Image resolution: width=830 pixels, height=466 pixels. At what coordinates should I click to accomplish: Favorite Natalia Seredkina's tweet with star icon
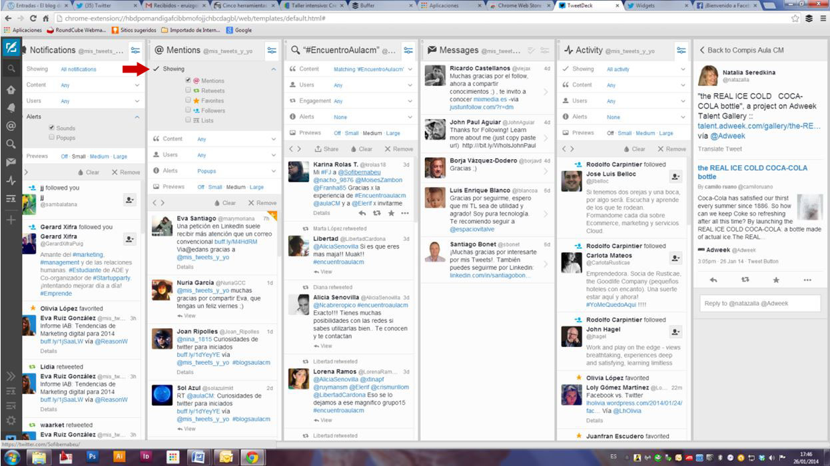pos(776,280)
